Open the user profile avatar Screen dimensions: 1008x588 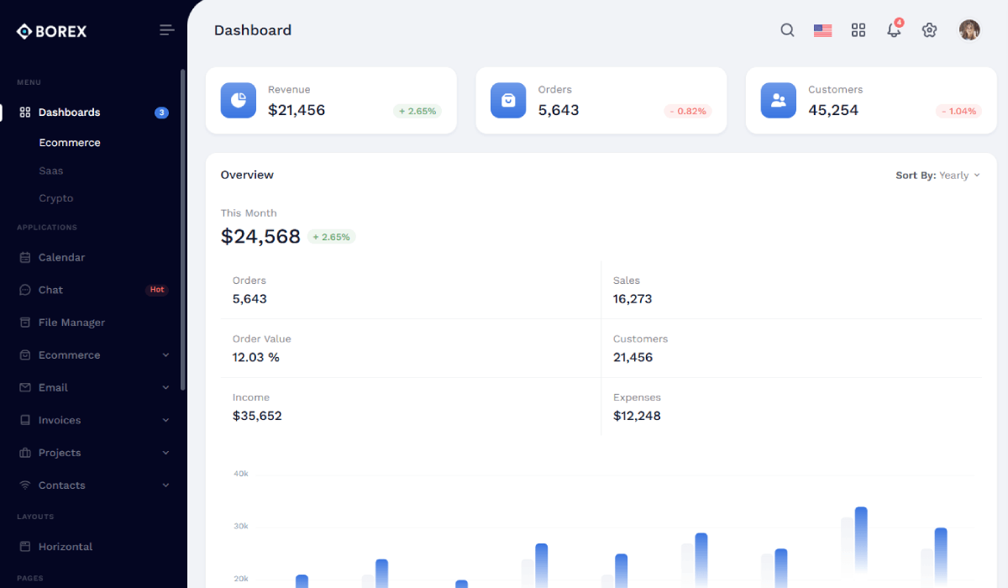(x=969, y=30)
